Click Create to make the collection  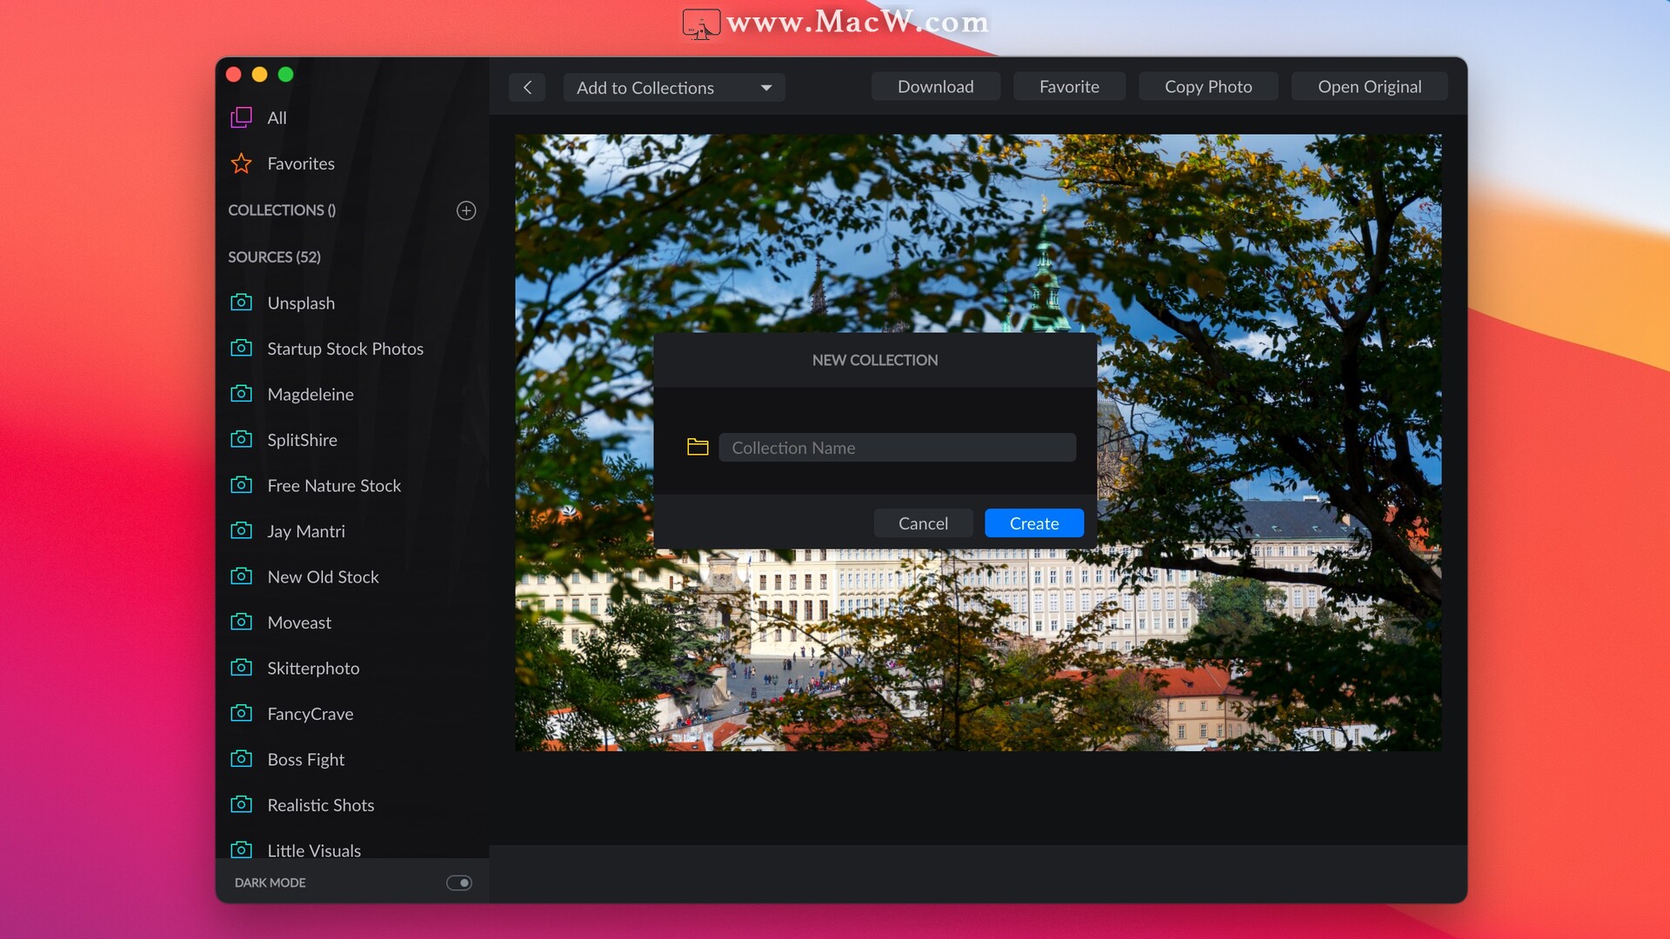1034,523
